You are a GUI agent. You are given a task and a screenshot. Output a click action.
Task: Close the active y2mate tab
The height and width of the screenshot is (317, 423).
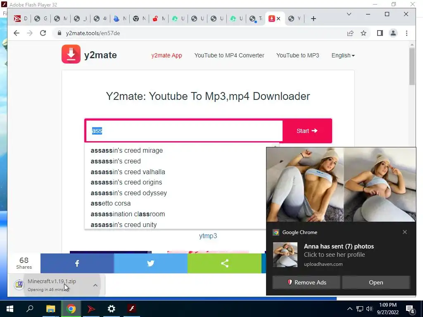pyautogui.click(x=278, y=19)
